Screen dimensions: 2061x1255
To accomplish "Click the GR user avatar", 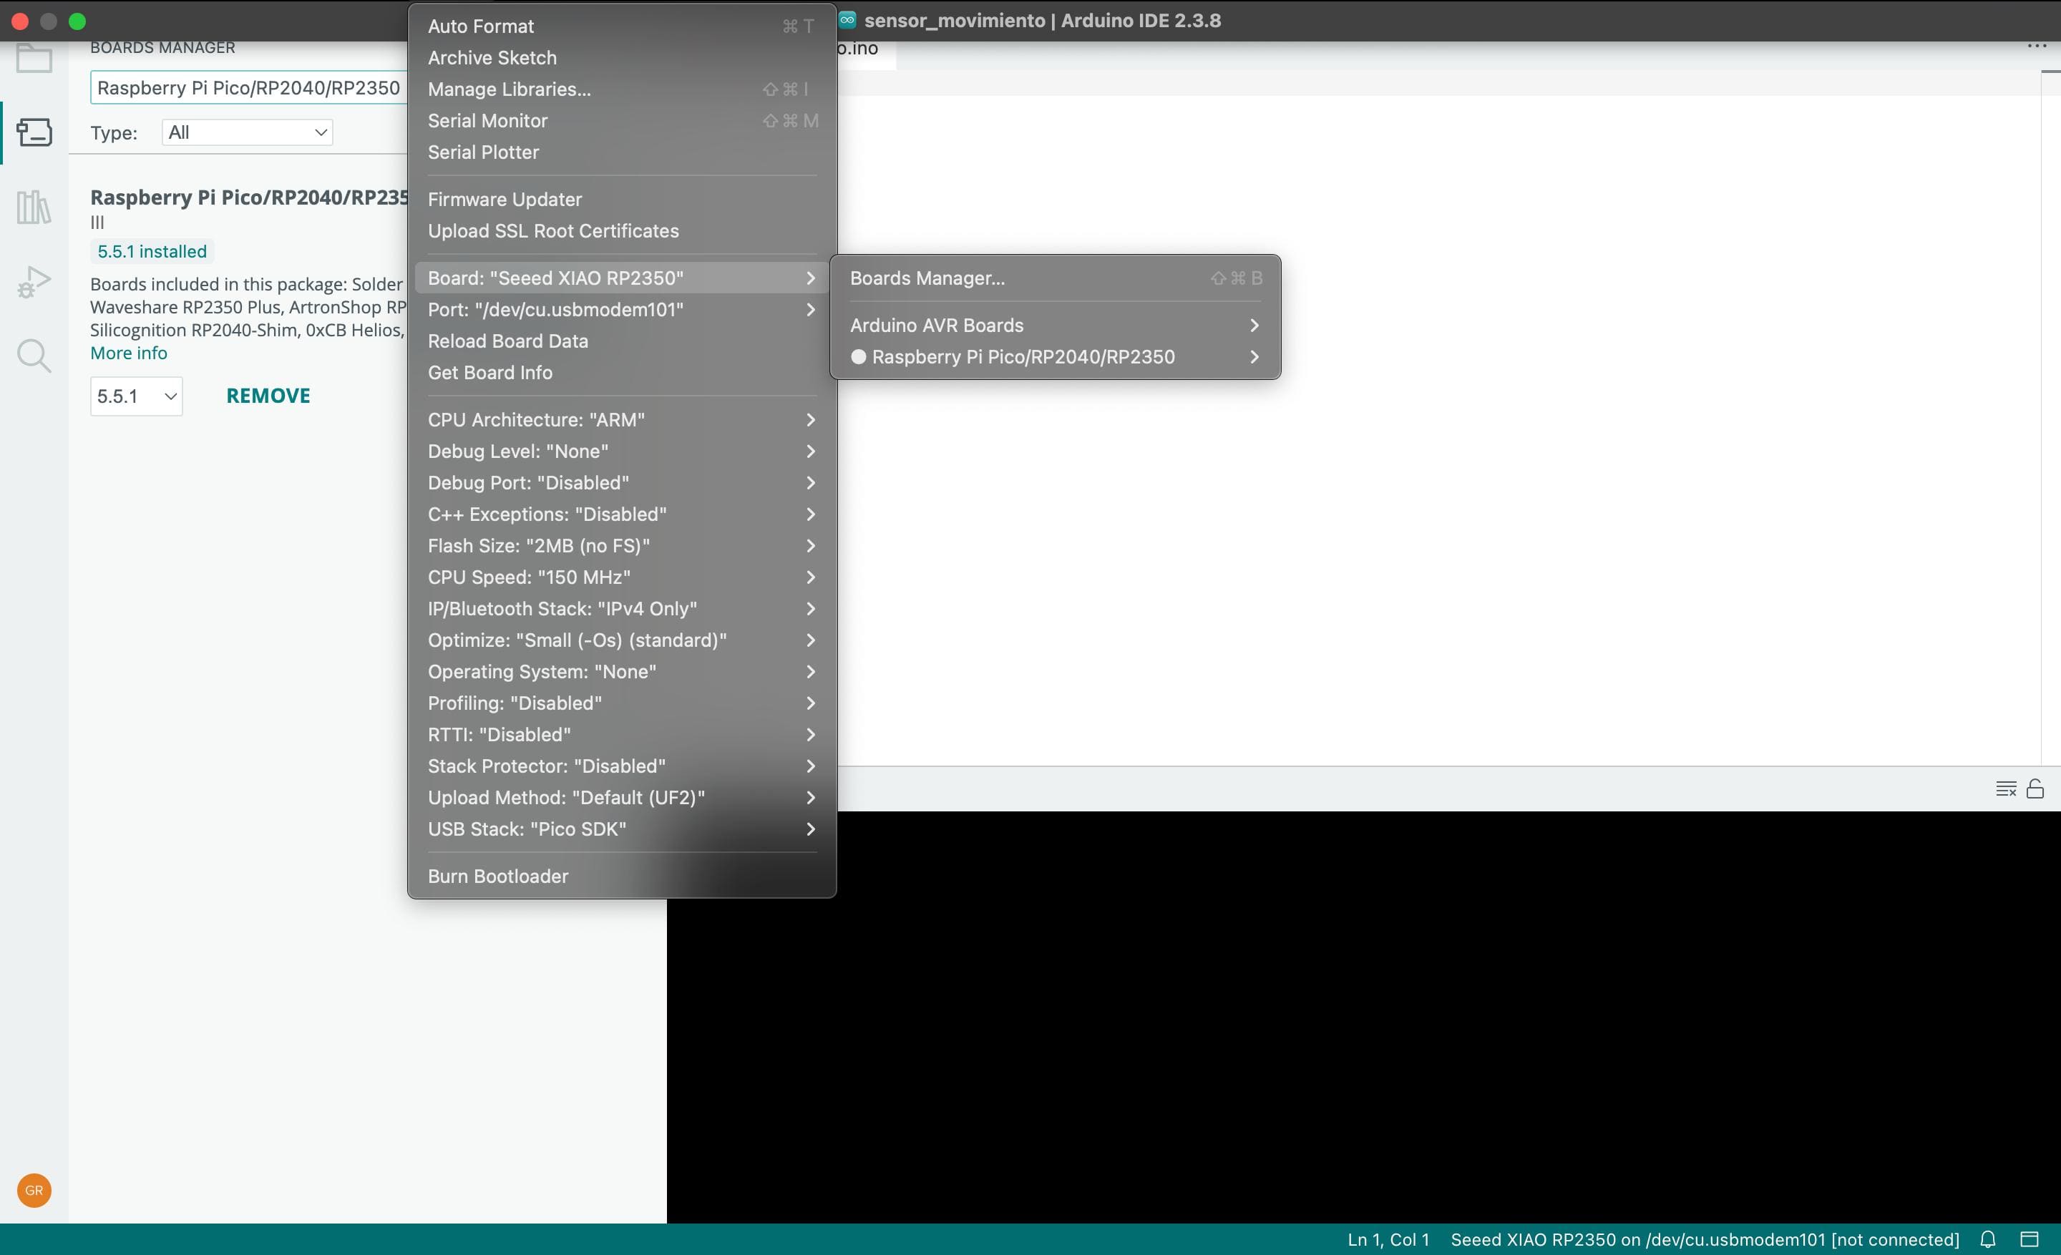I will 34,1190.
